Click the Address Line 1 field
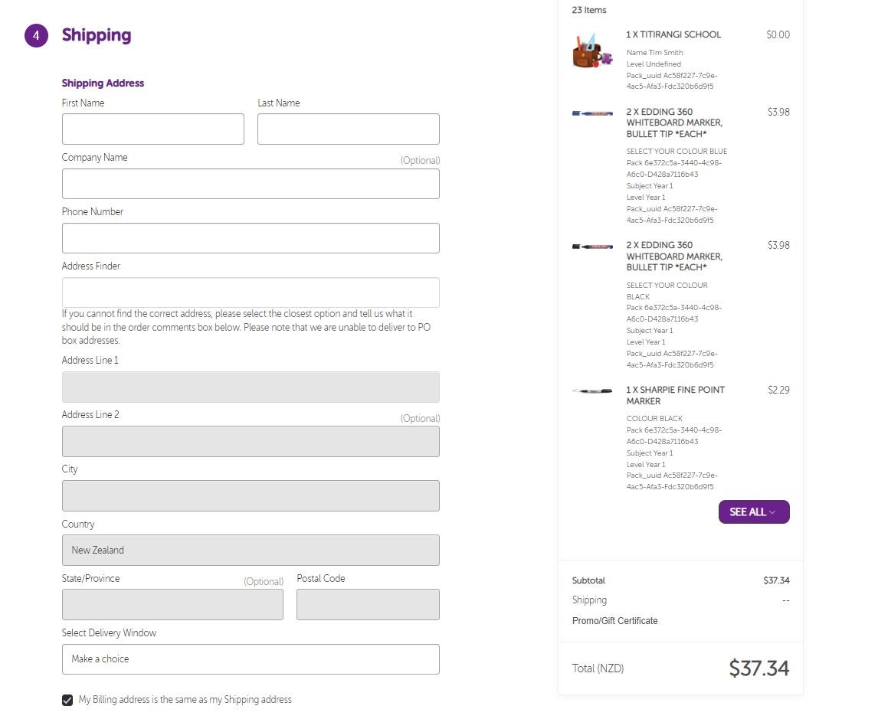878x719 pixels. tap(251, 387)
